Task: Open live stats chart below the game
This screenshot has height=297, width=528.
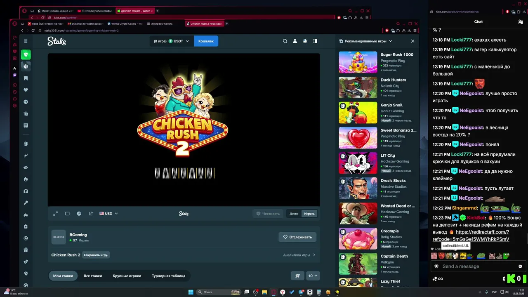Action: point(79,214)
